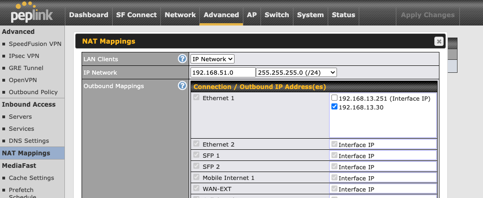Open the LAN Clients type dropdown
The height and width of the screenshot is (198, 483).
[213, 59]
